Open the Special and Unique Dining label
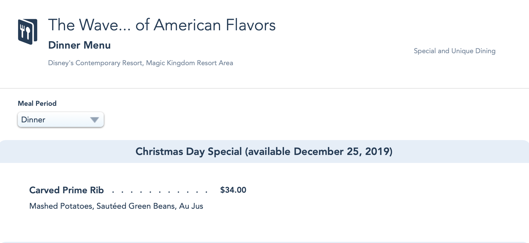This screenshot has height=243, width=529. pos(454,51)
